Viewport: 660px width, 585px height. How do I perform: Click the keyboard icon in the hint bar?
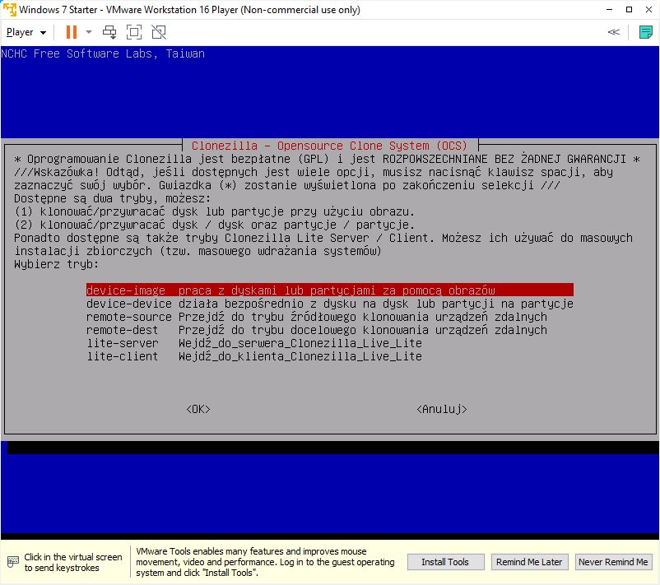(x=12, y=562)
